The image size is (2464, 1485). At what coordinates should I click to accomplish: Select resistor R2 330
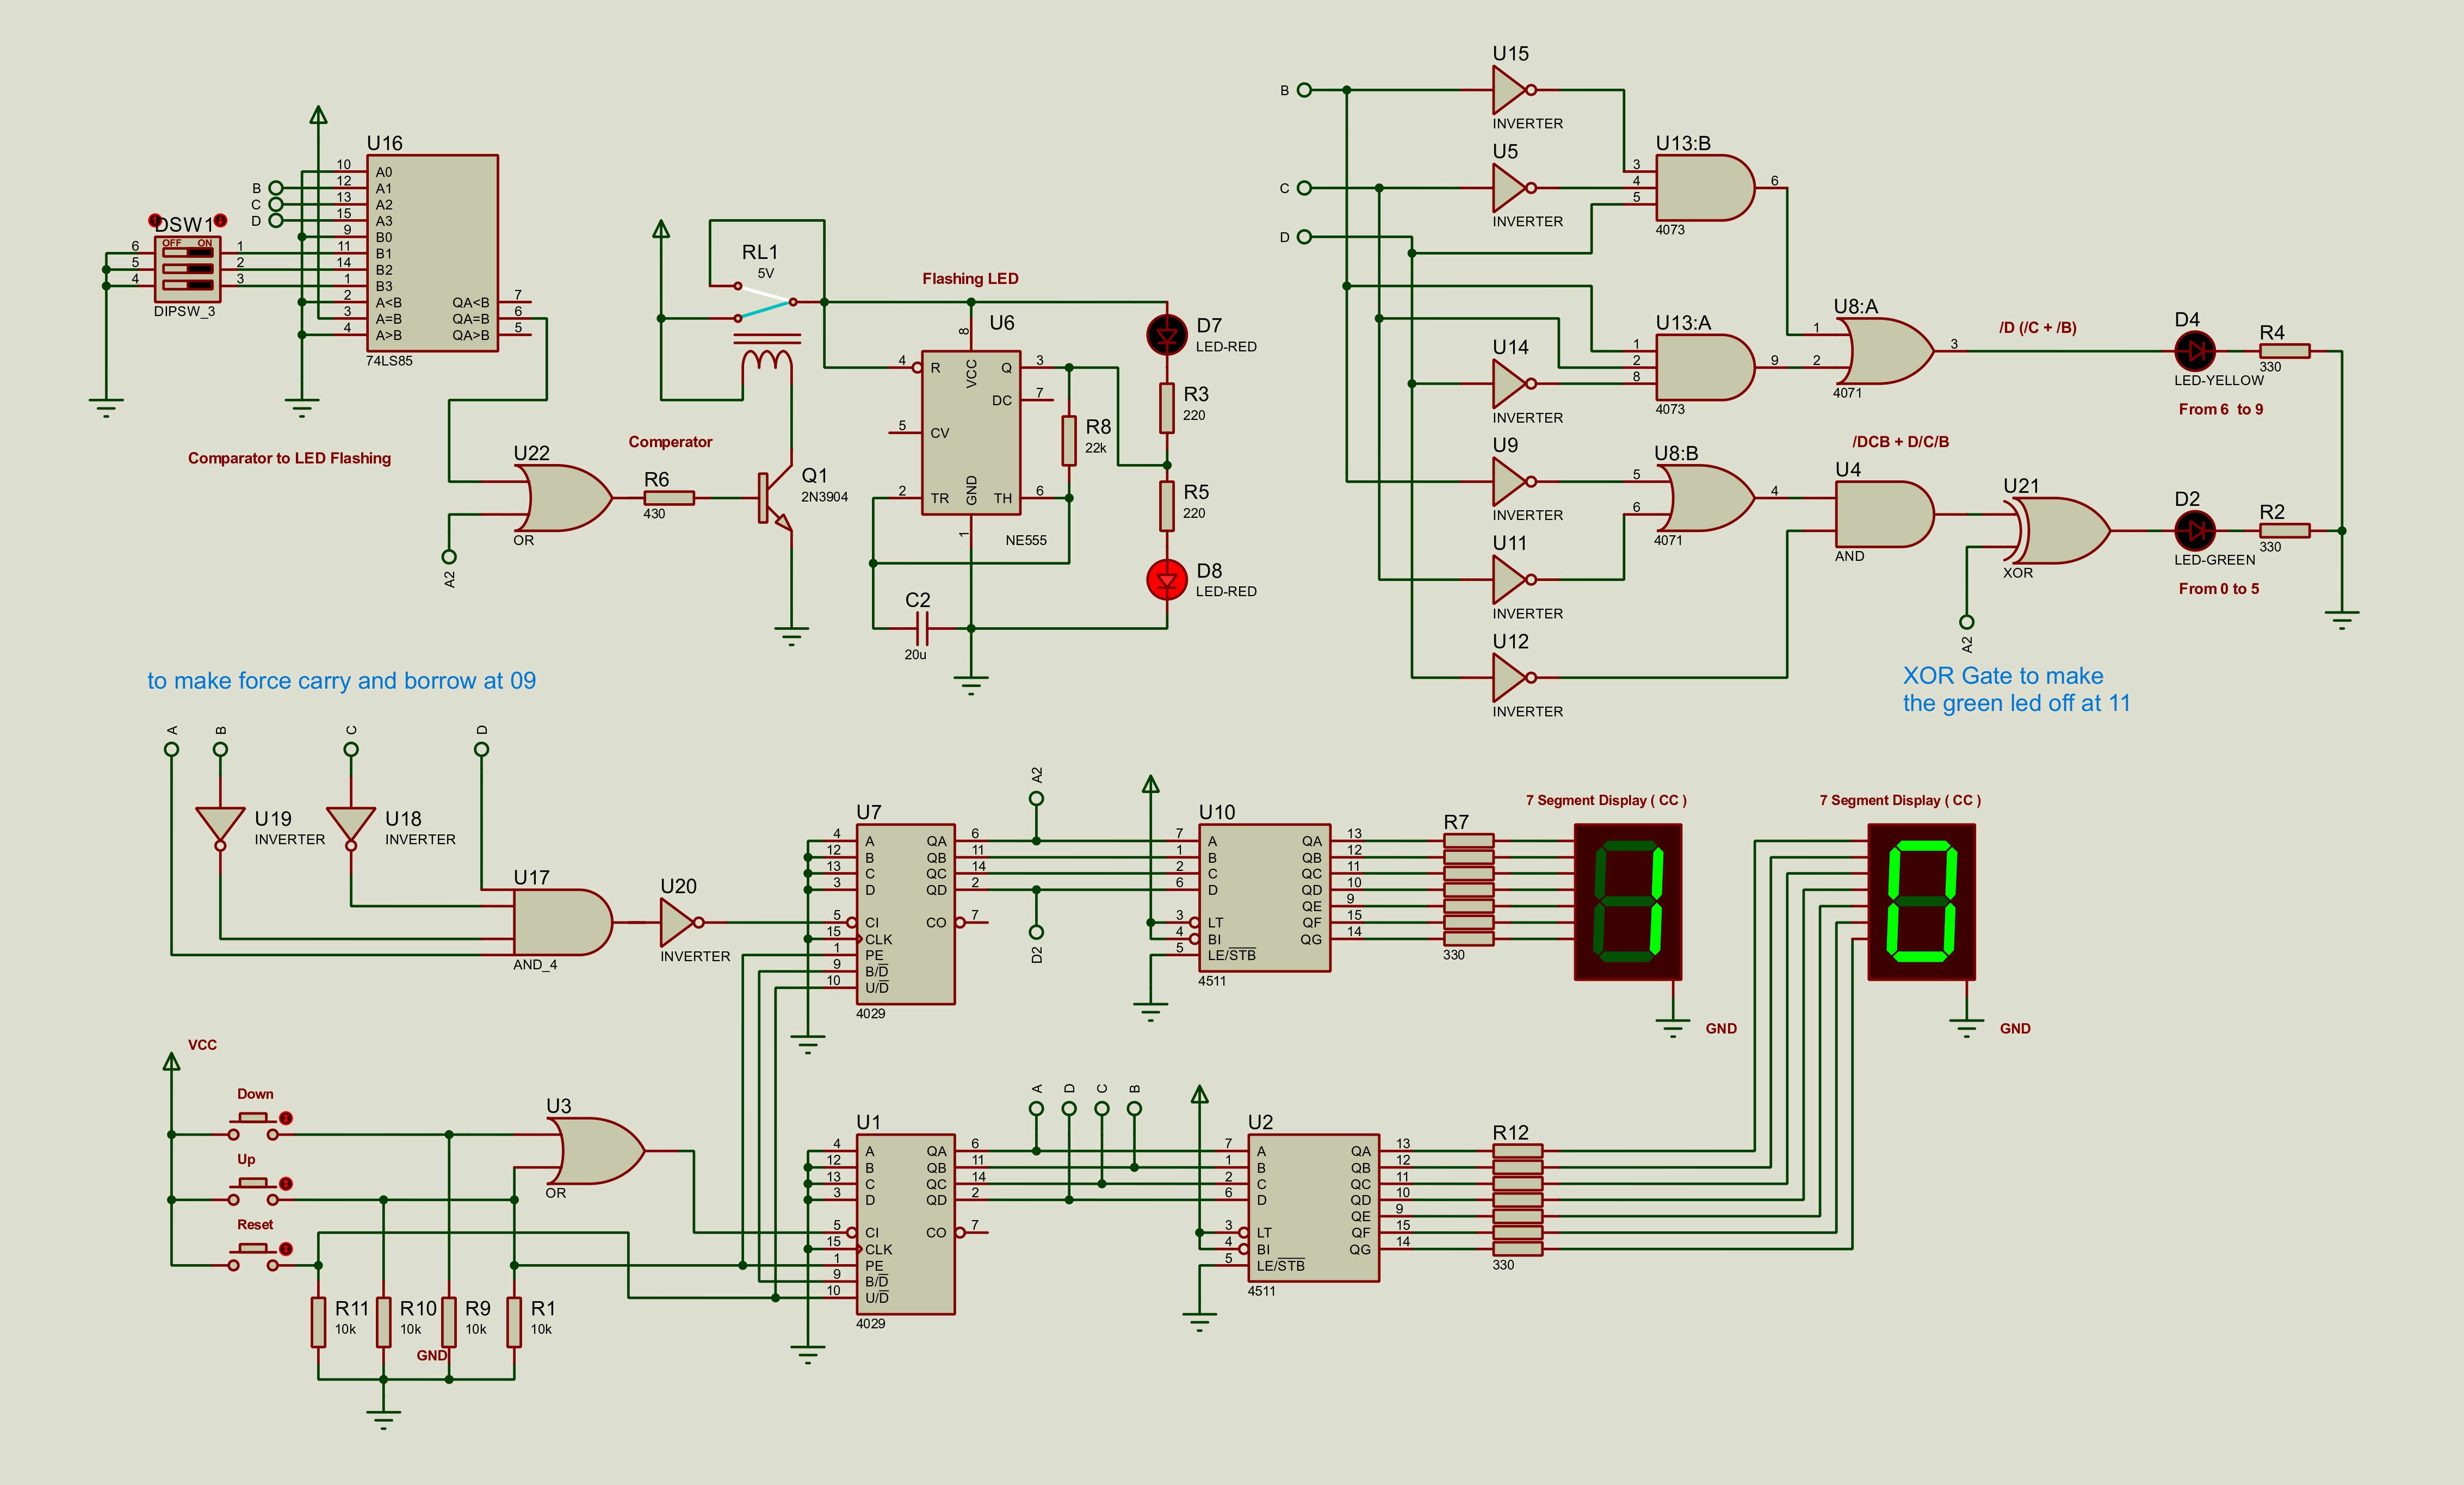coord(2285,531)
